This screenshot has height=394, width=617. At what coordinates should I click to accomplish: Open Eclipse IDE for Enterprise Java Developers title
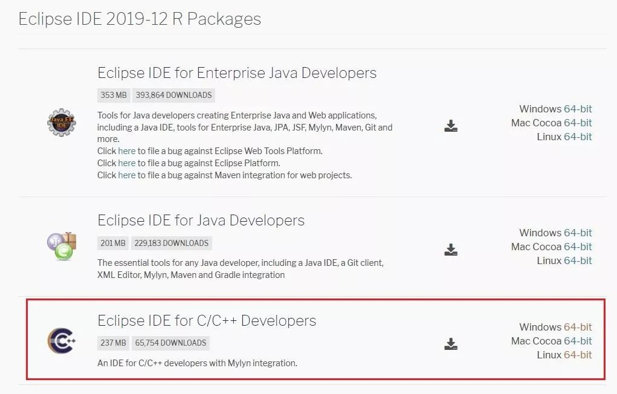pyautogui.click(x=237, y=73)
